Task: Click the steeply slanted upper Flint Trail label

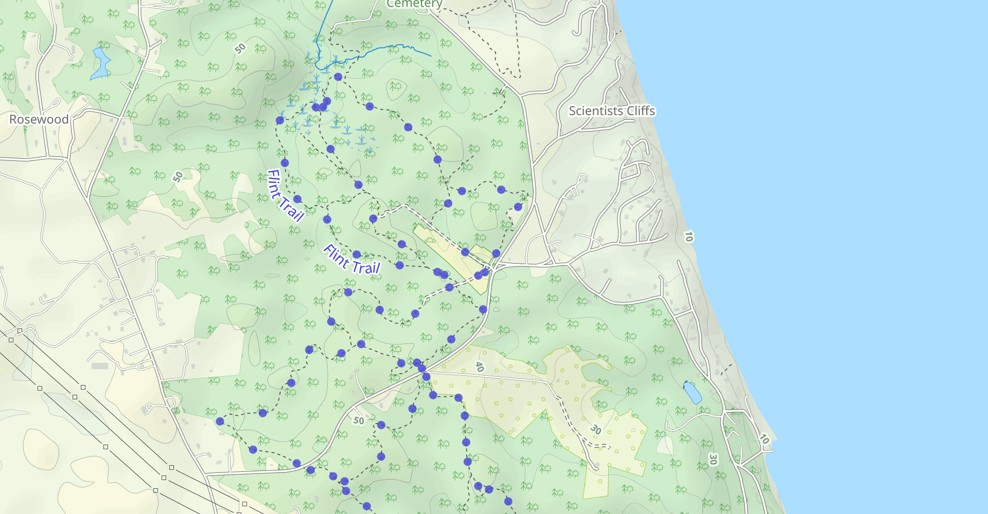Action: tap(285, 195)
